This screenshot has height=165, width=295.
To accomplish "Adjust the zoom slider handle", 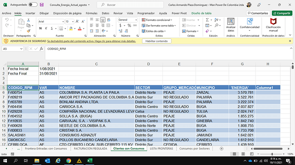I will 272,154.
